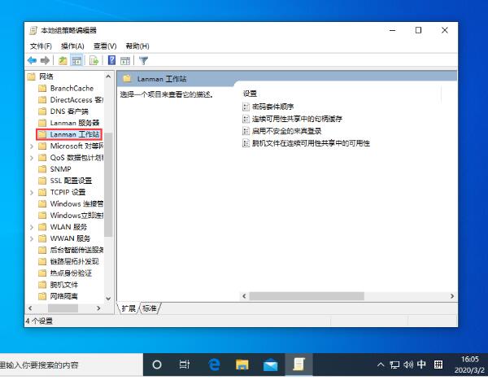Toggle the action pane toolbar icon
Screen dimensions: 488x380
pos(125,60)
